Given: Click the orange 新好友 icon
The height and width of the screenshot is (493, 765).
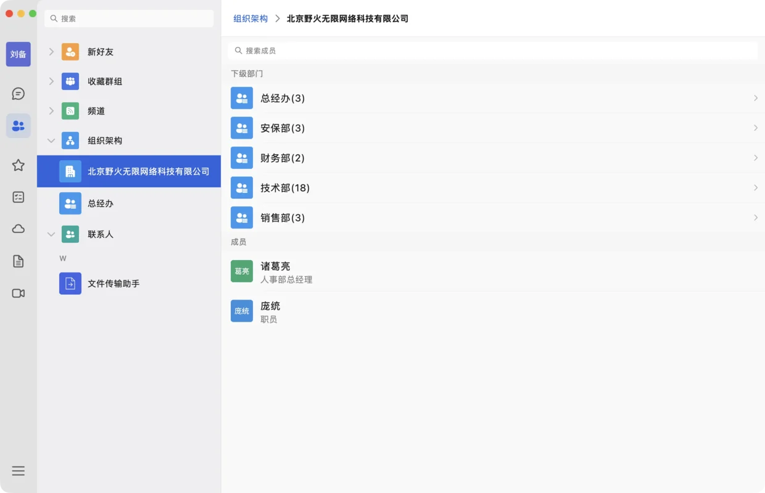Looking at the screenshot, I should [x=70, y=52].
